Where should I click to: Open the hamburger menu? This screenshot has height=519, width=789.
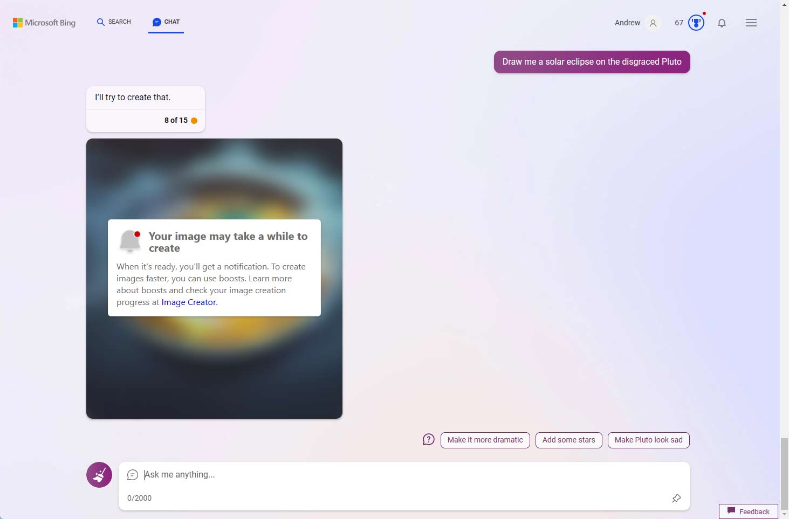click(x=751, y=23)
